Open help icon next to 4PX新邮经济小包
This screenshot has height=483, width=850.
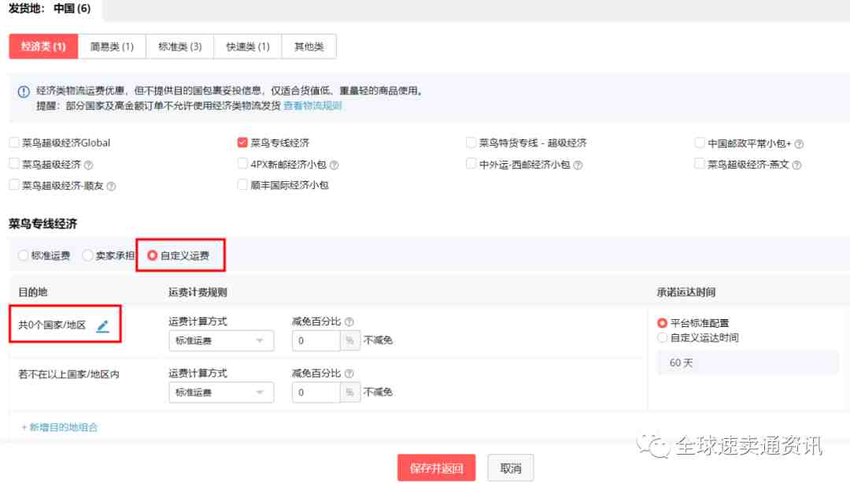(334, 165)
